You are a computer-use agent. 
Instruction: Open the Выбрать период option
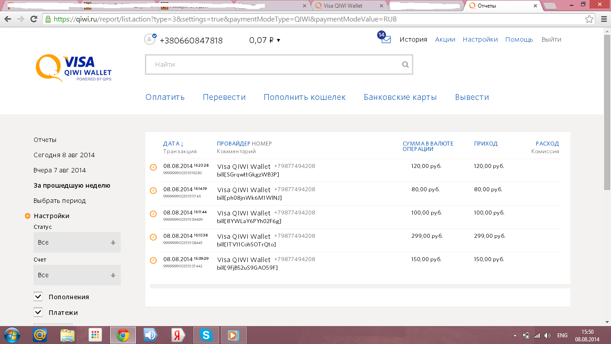(59, 201)
